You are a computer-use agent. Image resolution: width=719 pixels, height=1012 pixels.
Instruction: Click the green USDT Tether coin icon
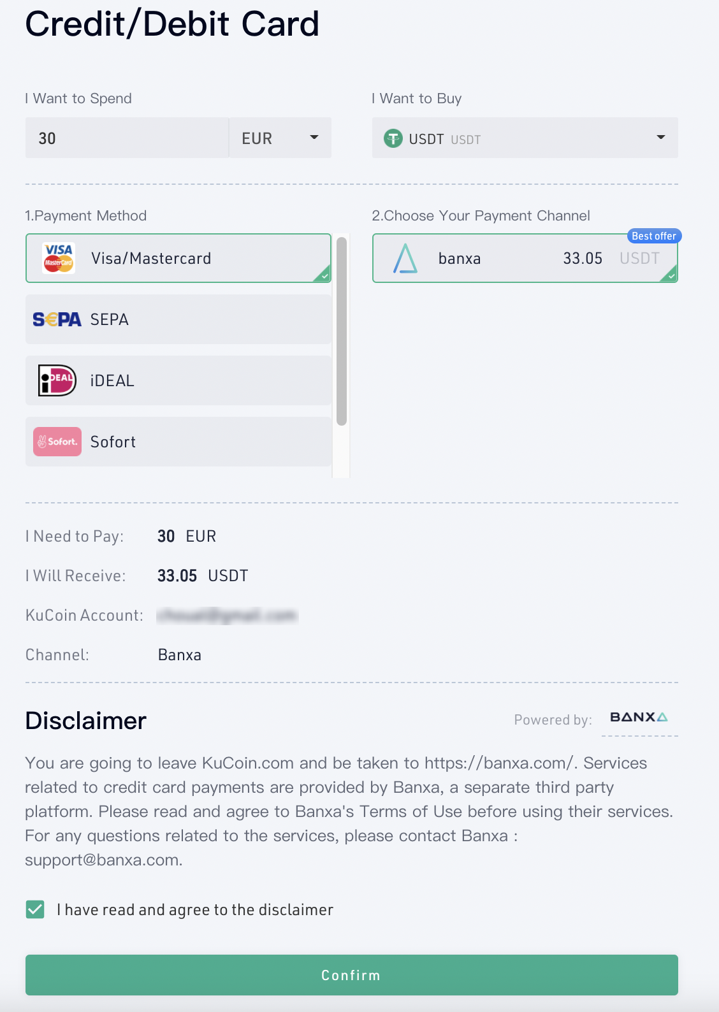pos(393,138)
